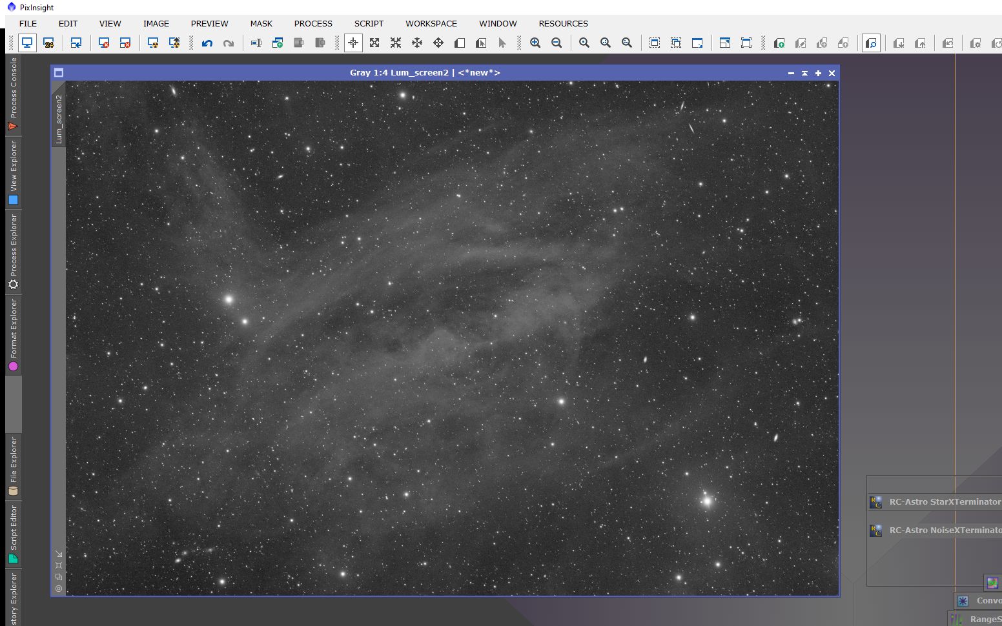This screenshot has height=626, width=1002.
Task: Click the image window top-left corner icon
Action: pyautogui.click(x=59, y=73)
